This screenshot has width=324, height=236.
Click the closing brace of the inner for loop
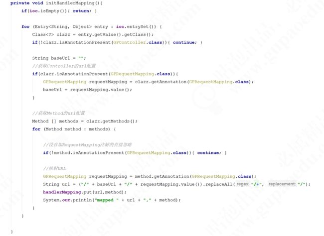coord(33,208)
